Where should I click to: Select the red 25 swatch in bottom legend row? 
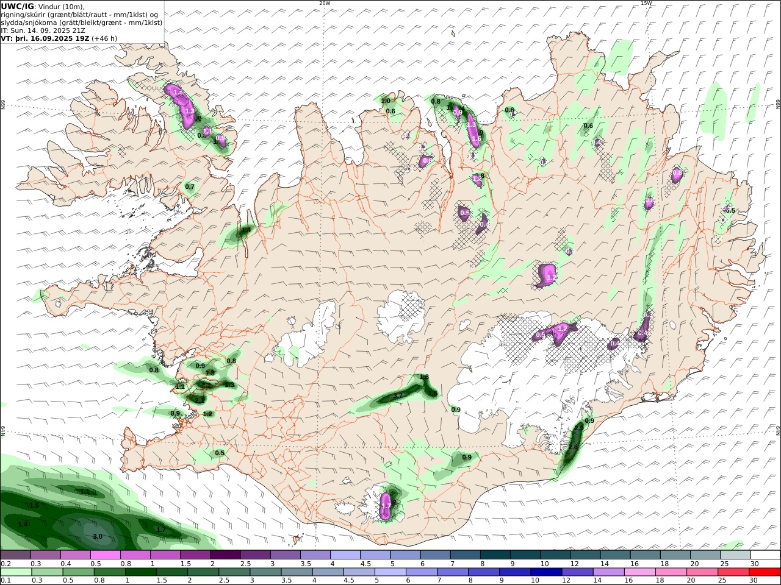(x=733, y=572)
